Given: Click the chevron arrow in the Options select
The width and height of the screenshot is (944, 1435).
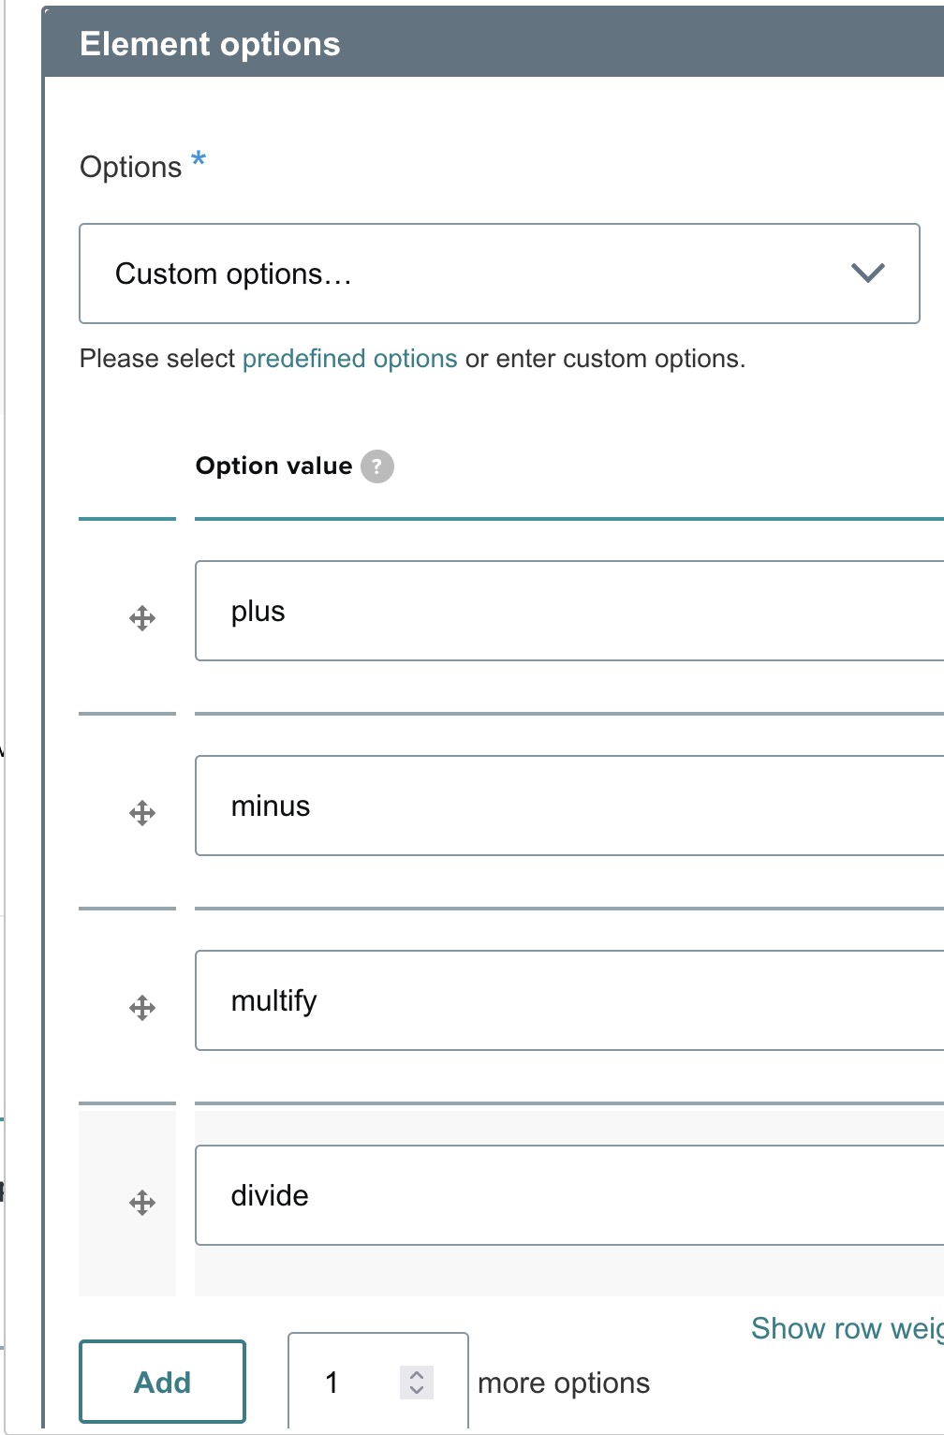Looking at the screenshot, I should (x=867, y=274).
